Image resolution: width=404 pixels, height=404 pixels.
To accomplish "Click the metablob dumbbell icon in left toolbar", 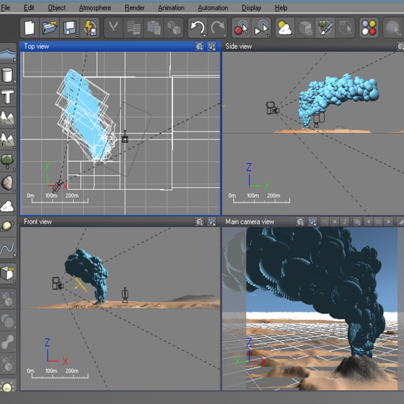I will pos(8,342).
